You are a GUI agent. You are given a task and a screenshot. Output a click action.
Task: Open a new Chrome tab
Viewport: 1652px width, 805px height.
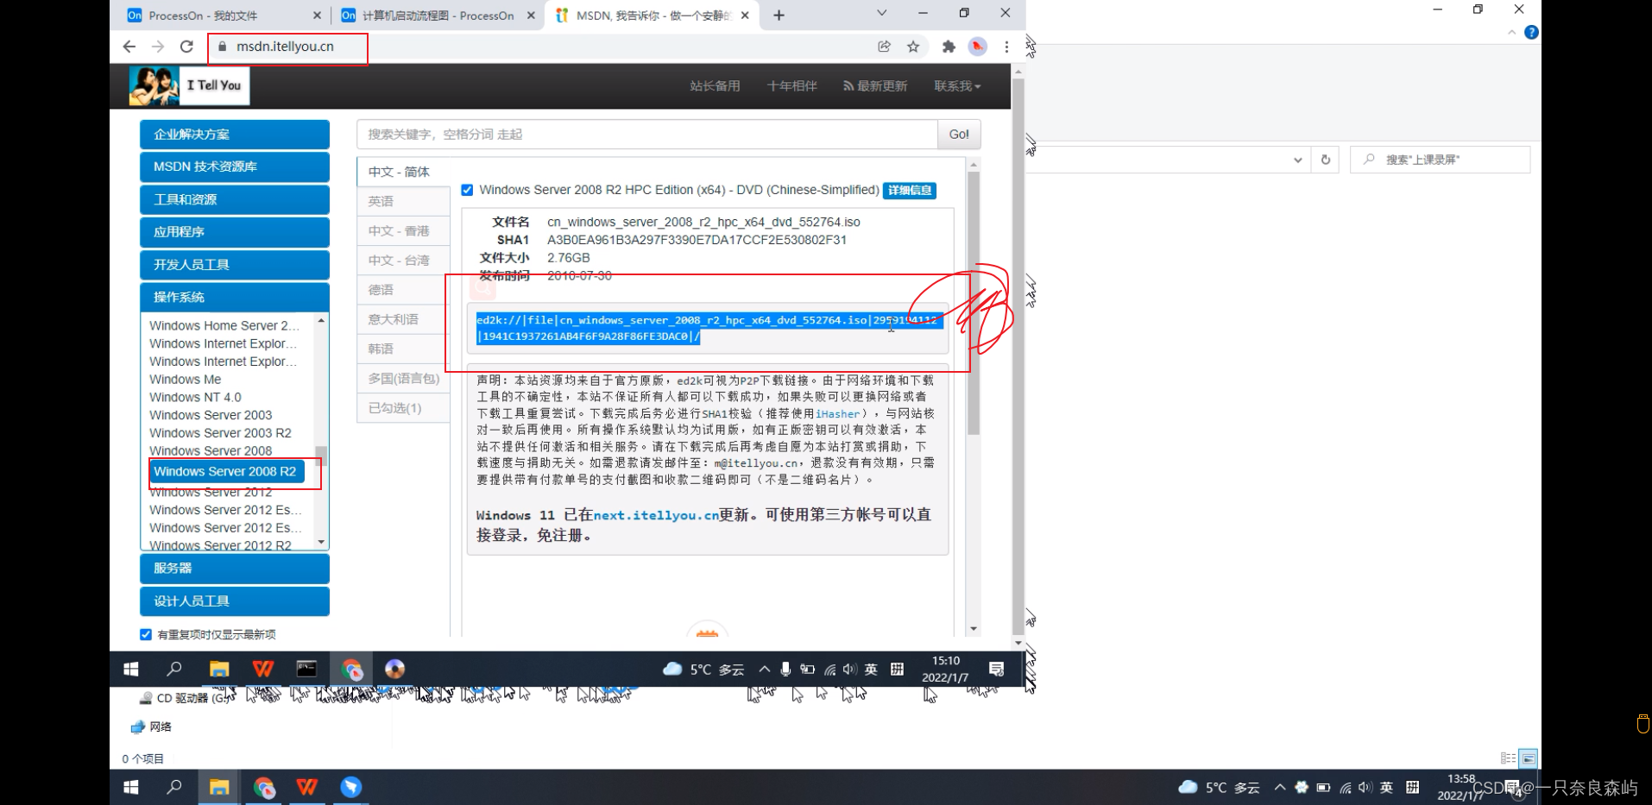779,15
